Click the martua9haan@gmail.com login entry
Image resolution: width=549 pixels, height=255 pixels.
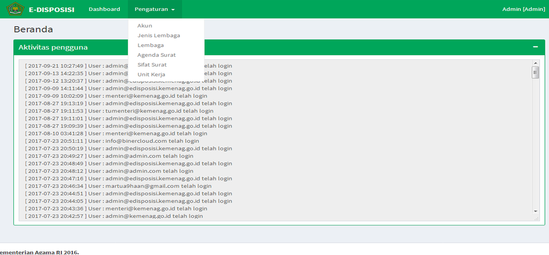click(x=118, y=186)
